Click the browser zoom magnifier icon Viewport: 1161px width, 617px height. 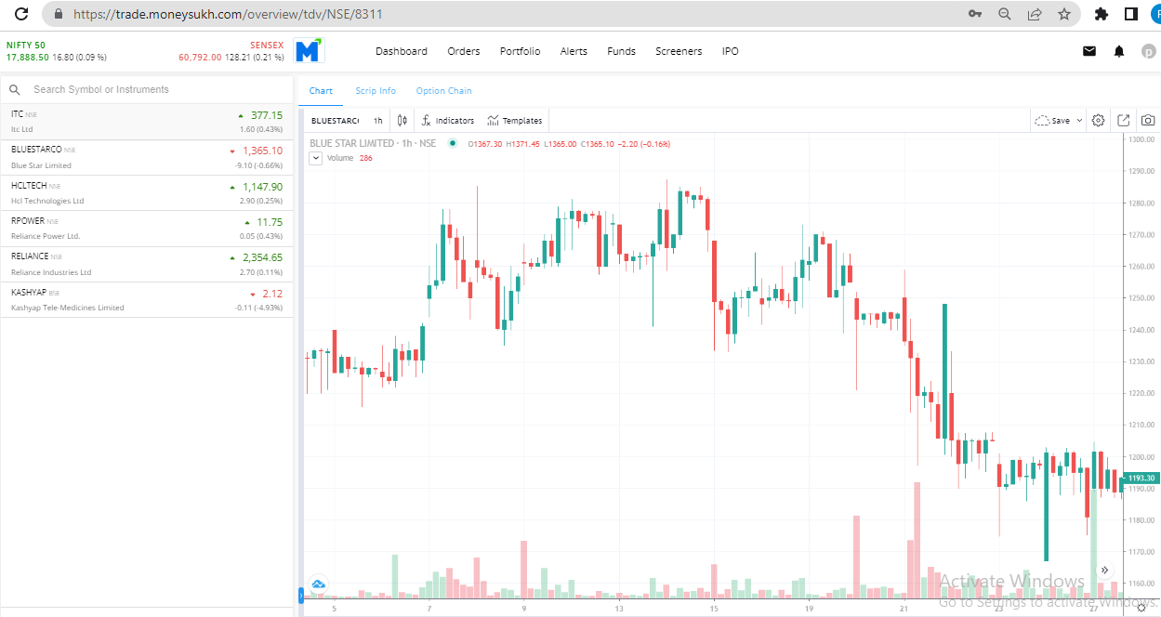pyautogui.click(x=1005, y=14)
